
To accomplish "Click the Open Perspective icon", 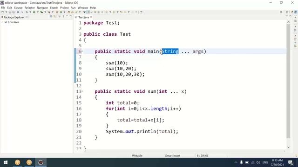I will (x=287, y=12).
